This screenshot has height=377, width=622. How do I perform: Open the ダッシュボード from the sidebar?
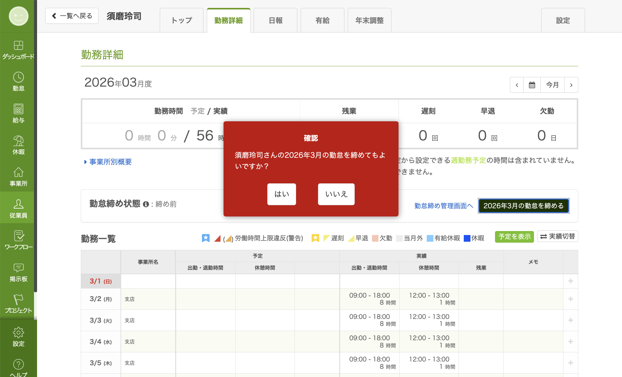(18, 50)
